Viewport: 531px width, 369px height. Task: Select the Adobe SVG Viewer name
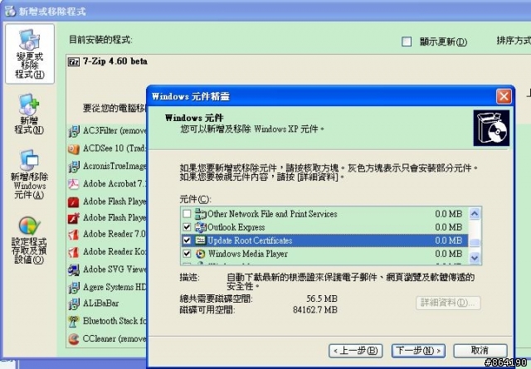(x=114, y=269)
